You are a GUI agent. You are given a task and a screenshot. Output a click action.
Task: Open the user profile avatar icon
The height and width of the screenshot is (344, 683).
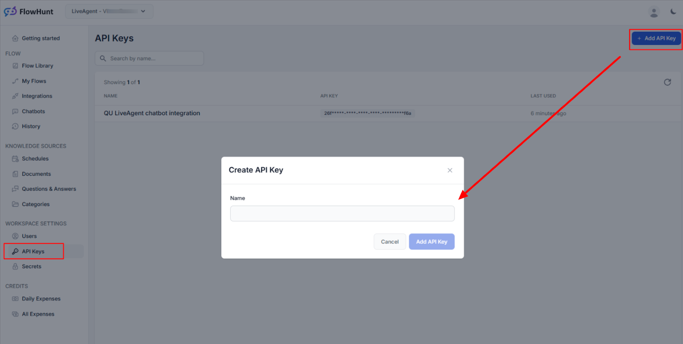pos(654,12)
